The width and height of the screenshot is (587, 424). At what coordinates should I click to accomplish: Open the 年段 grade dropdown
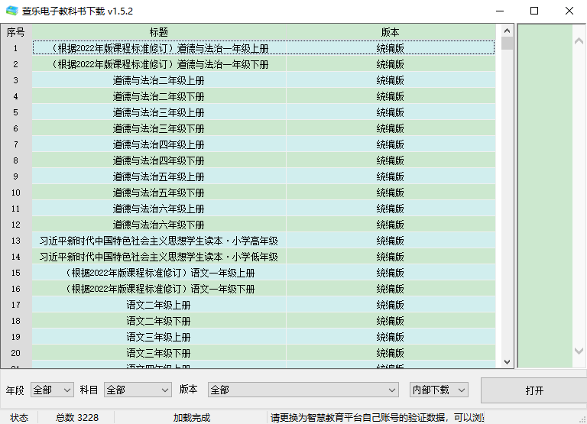[52, 390]
